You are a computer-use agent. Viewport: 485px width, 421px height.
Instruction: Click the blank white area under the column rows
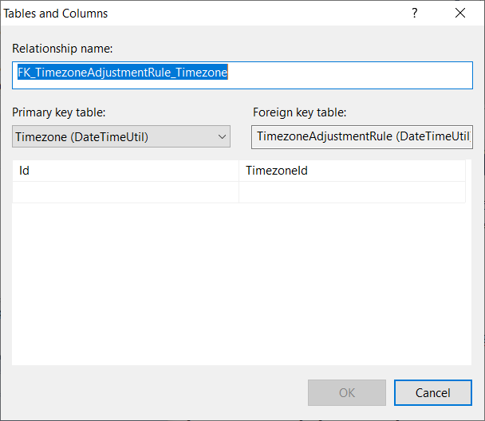(239, 287)
